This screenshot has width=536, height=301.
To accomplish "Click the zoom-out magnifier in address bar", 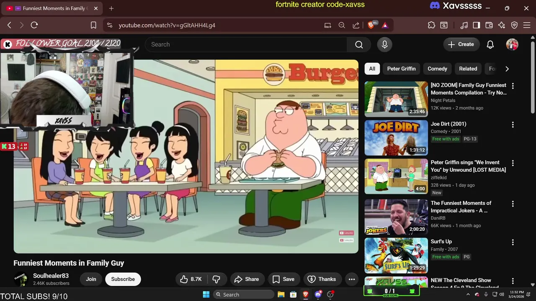I will pyautogui.click(x=342, y=25).
